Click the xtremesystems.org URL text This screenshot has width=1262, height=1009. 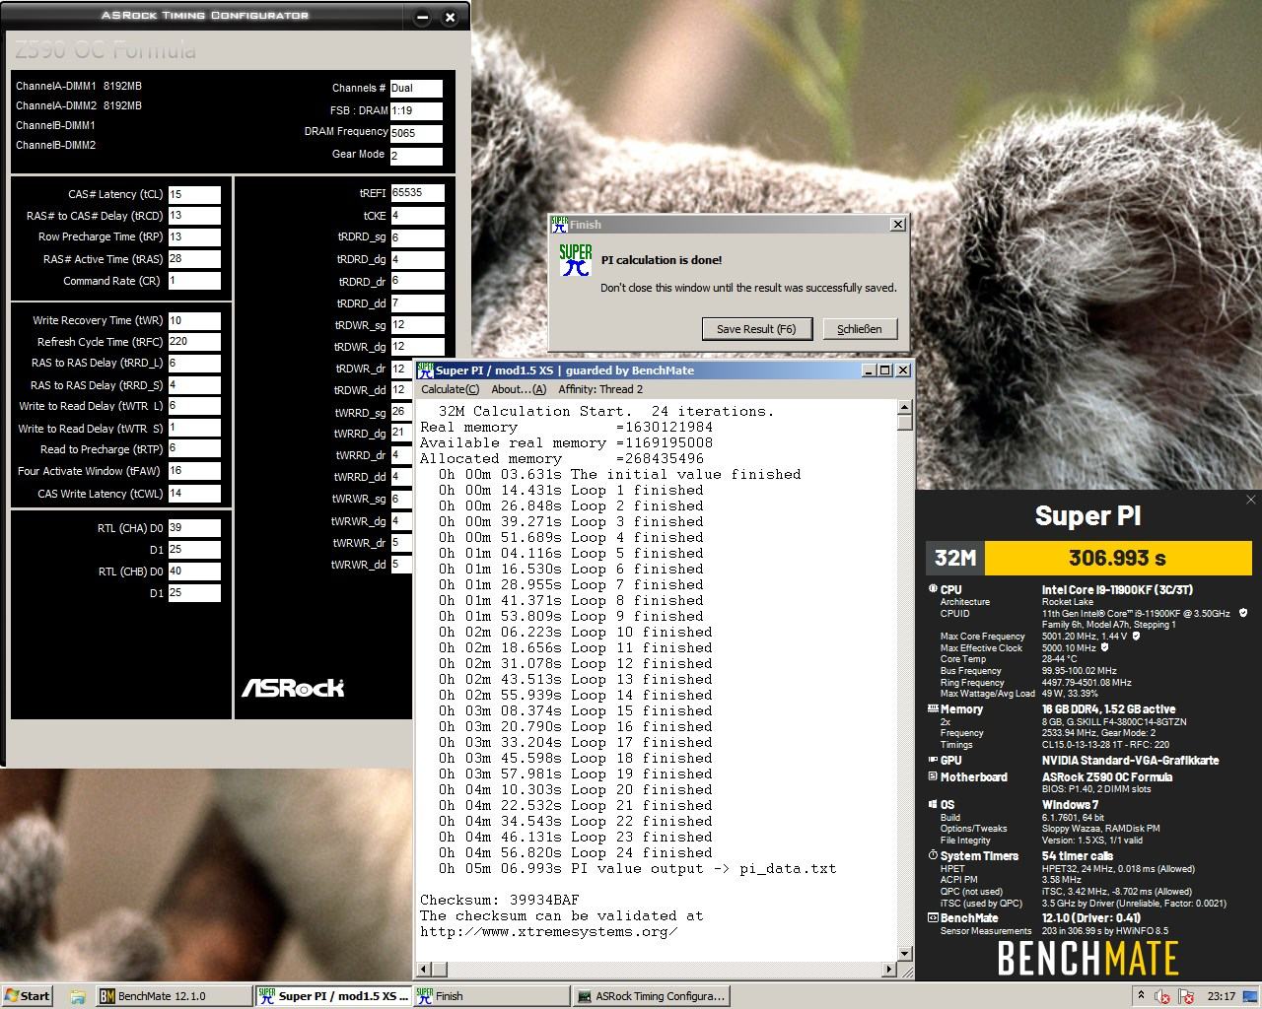(x=548, y=931)
